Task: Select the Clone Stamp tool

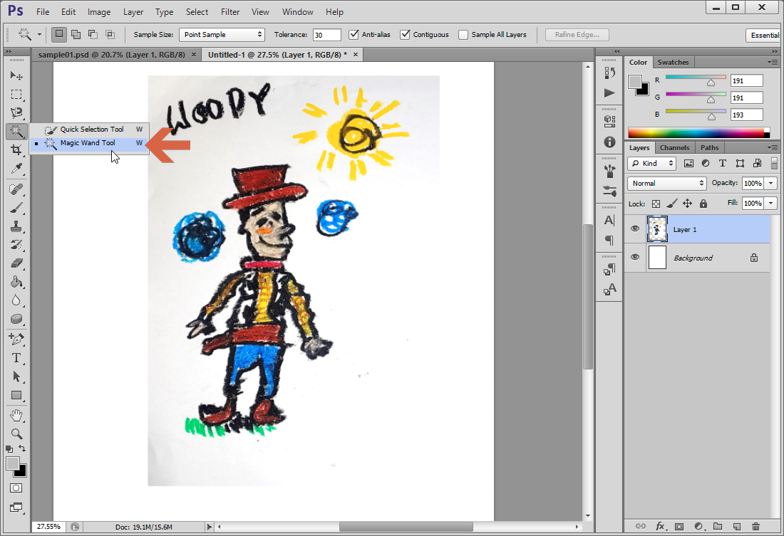Action: point(16,226)
